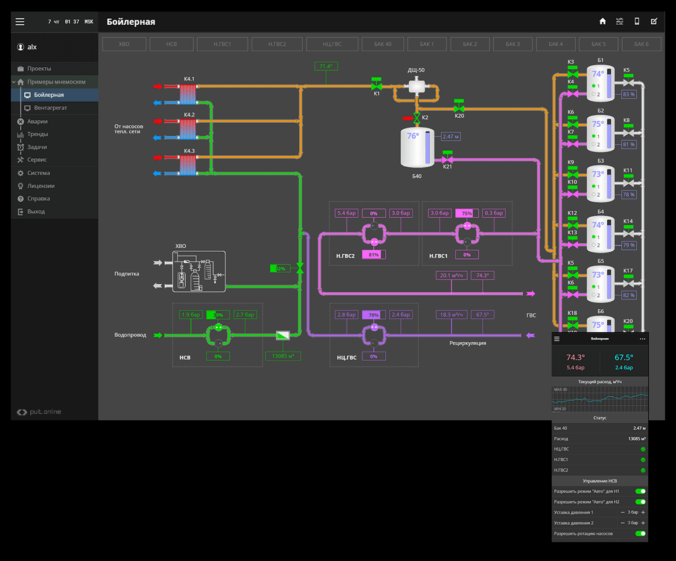Increase 'Уставка давления 1' with plus
The image size is (676, 561).
click(x=643, y=512)
